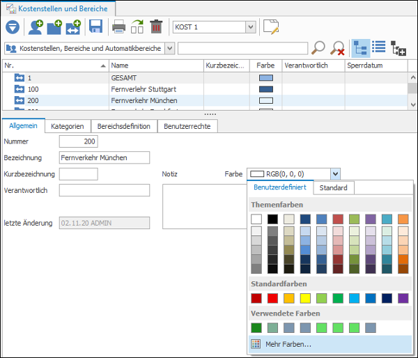Collapse the Farbe RGB color dropdown arrow

pyautogui.click(x=335, y=174)
